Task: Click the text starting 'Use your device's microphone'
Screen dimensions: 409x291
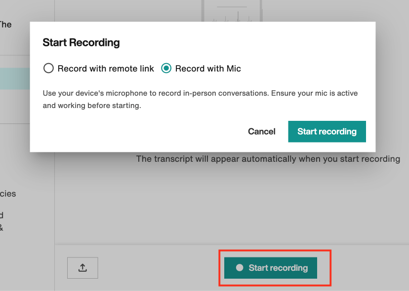Action: pyautogui.click(x=200, y=99)
